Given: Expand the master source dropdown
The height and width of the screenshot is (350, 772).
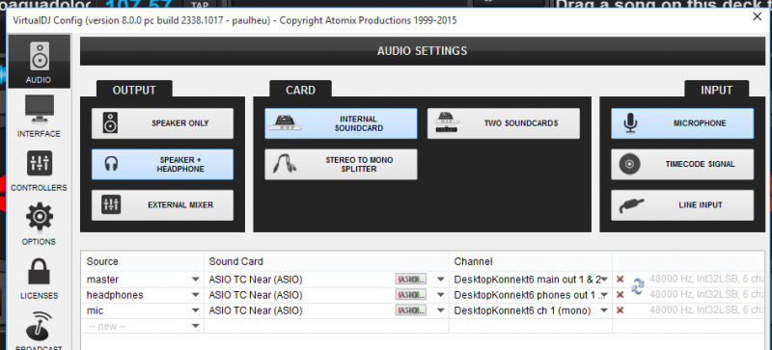Looking at the screenshot, I should (196, 280).
